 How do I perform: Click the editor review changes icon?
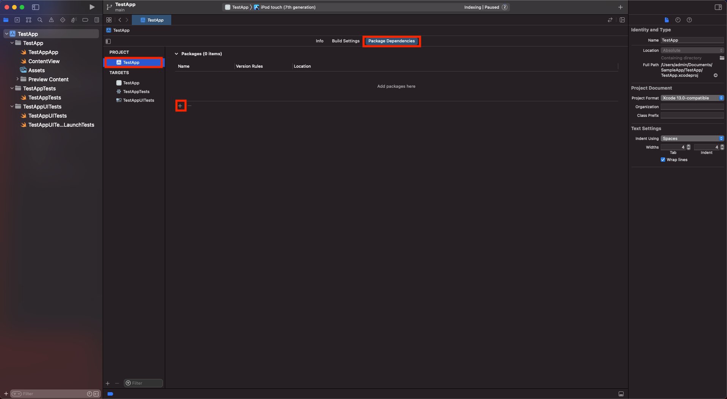(610, 20)
